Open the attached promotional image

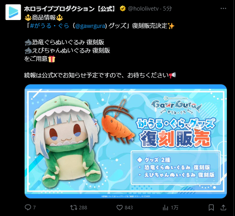[126, 141]
